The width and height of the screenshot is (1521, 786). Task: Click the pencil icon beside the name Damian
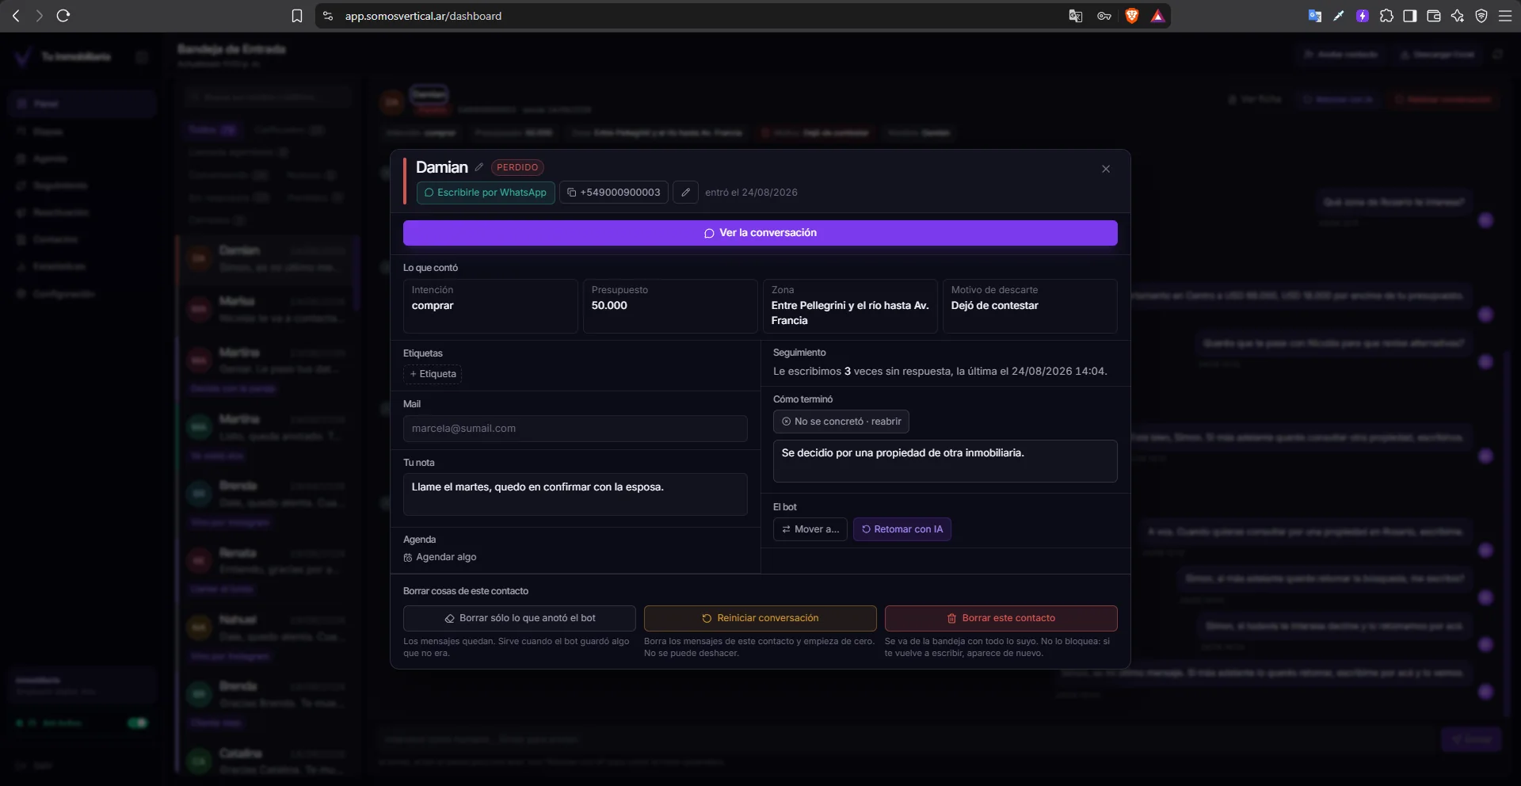click(x=479, y=167)
